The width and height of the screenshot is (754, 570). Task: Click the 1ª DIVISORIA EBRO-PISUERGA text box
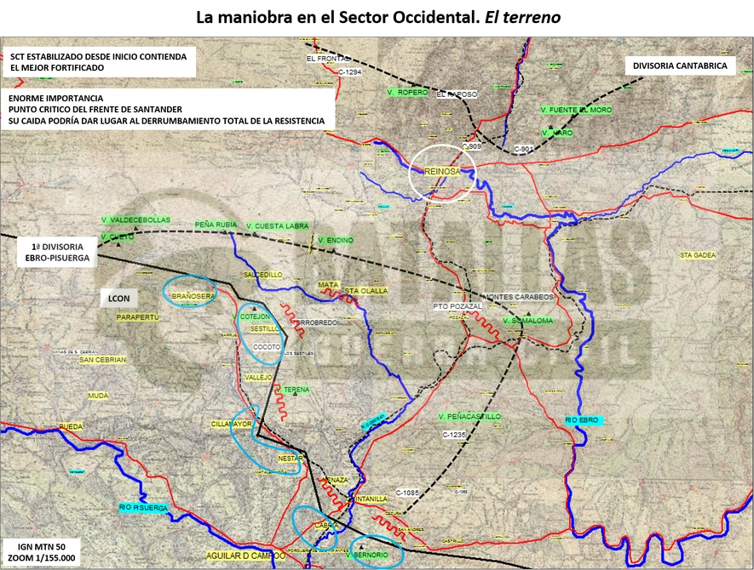tap(57, 252)
